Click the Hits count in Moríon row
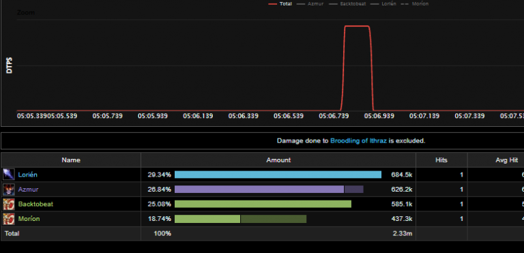 click(x=461, y=219)
